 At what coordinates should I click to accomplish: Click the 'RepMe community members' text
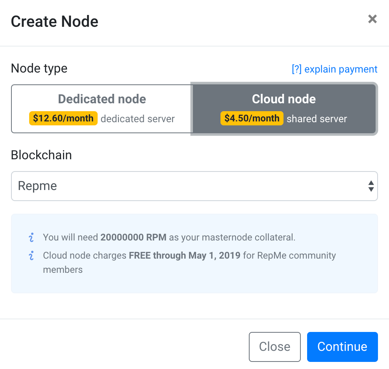coord(296,255)
